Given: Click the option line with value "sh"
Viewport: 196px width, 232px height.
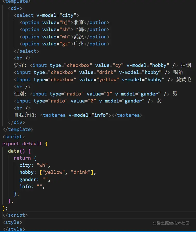Looking at the screenshot, I should (x=64, y=30).
